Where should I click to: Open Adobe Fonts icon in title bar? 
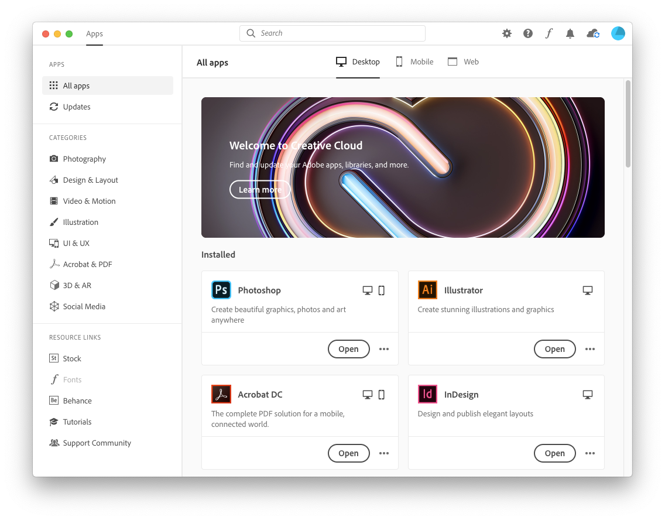pyautogui.click(x=549, y=33)
